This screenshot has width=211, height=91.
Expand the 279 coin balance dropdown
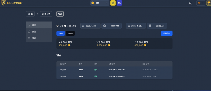[x=107, y=3]
